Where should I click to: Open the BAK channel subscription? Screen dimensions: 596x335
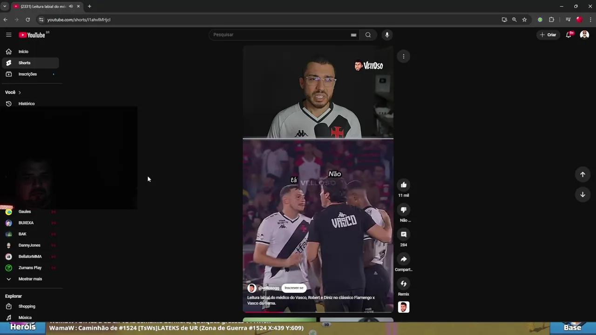30,234
